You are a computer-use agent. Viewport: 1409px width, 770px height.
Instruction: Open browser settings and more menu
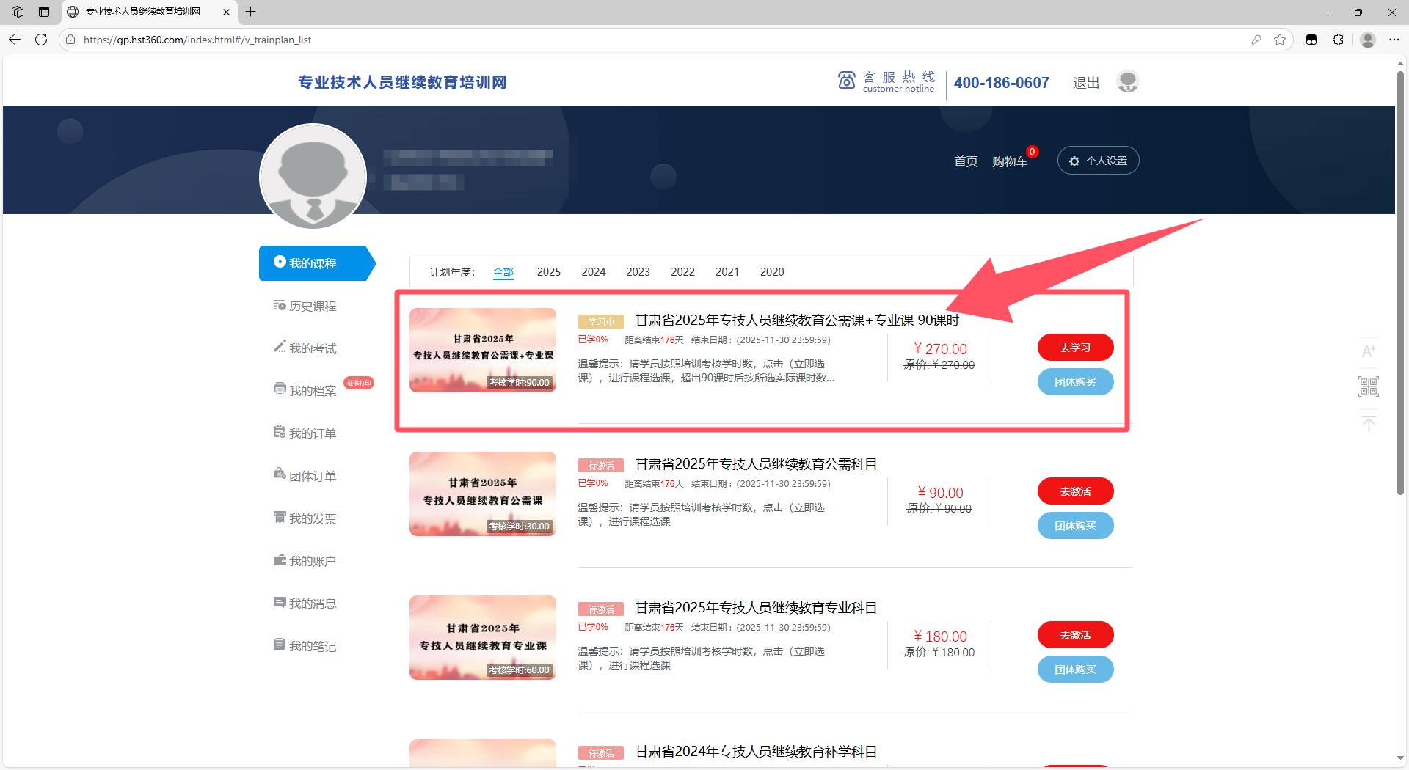[1394, 40]
